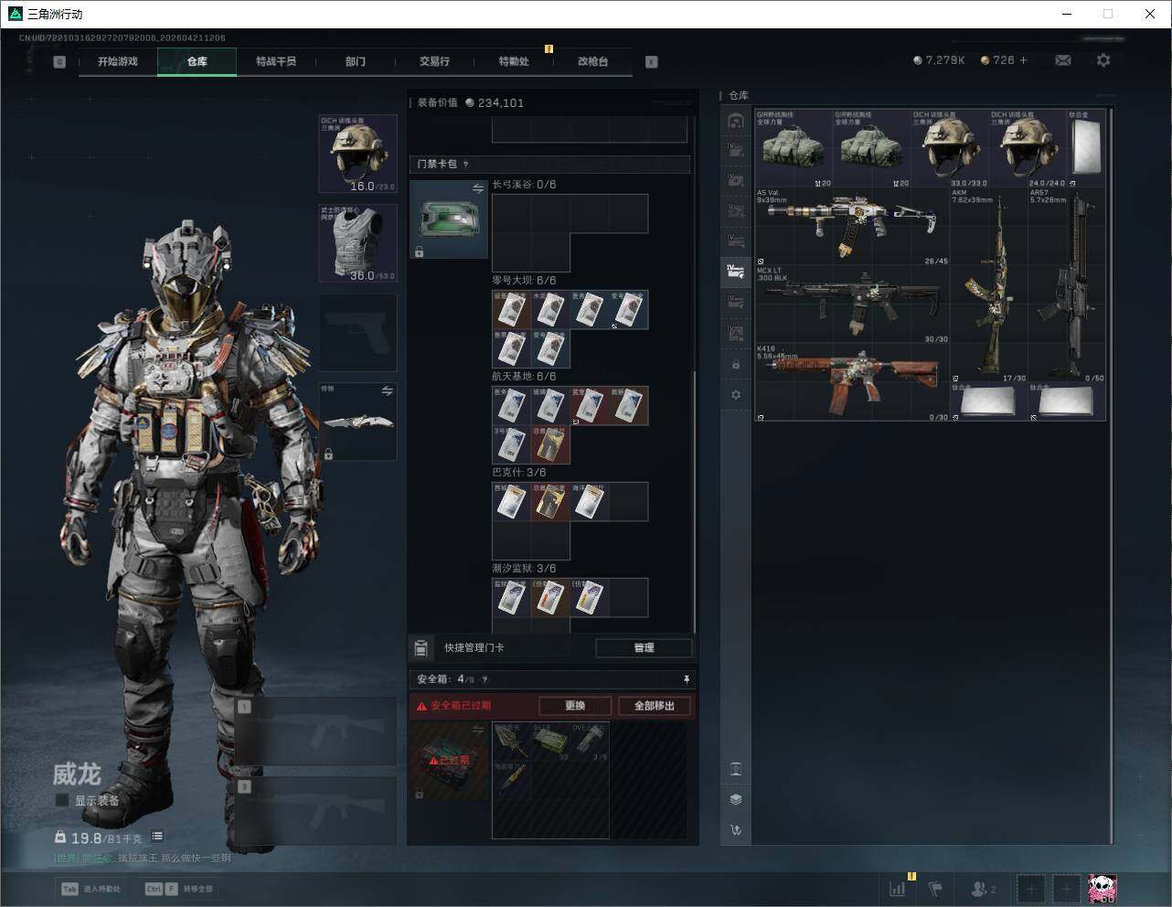This screenshot has height=907, width=1172.
Task: Click the warehouse stack layers icon
Action: (x=736, y=799)
